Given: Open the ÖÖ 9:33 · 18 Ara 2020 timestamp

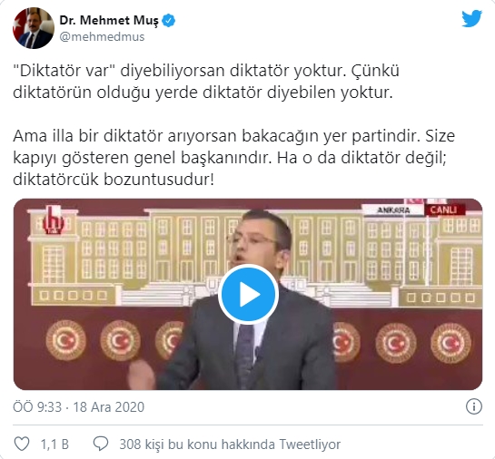Looking at the screenshot, I should (x=79, y=407).
